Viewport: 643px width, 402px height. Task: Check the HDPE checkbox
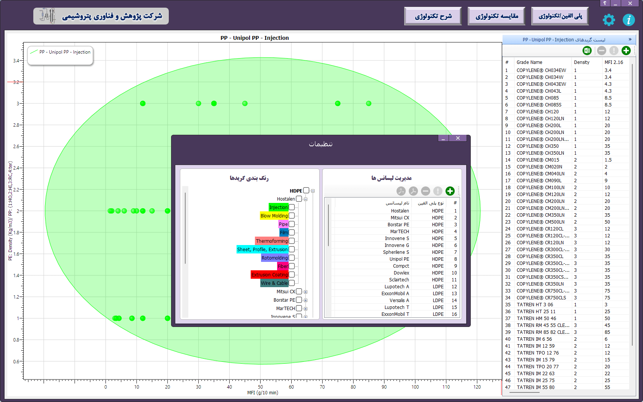click(x=306, y=191)
